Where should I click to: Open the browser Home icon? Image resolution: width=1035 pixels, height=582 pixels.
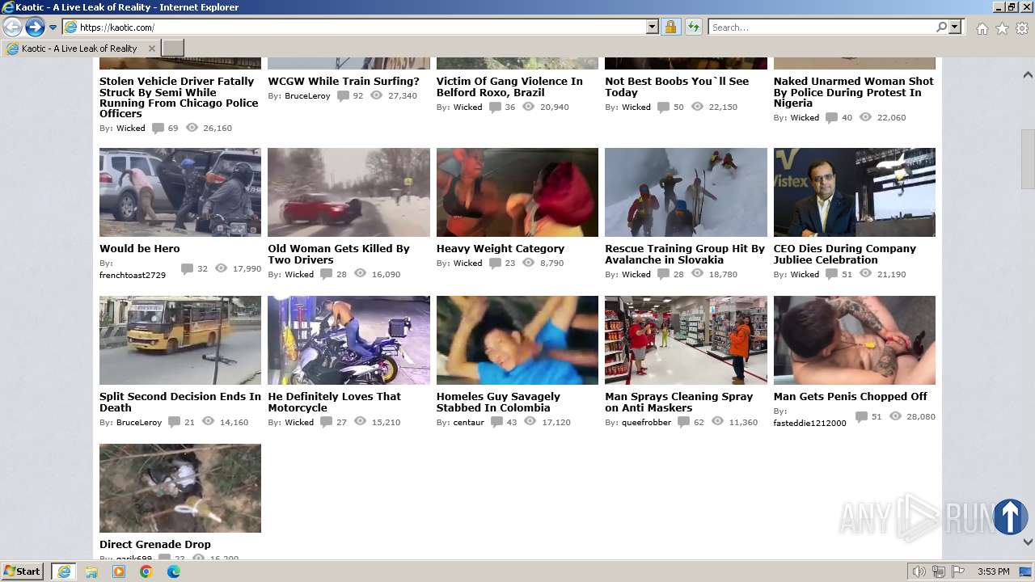pos(982,28)
